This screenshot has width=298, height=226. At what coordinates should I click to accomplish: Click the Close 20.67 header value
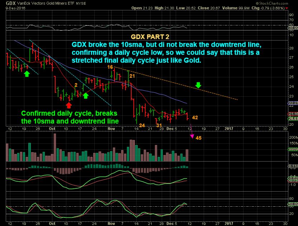209,8
